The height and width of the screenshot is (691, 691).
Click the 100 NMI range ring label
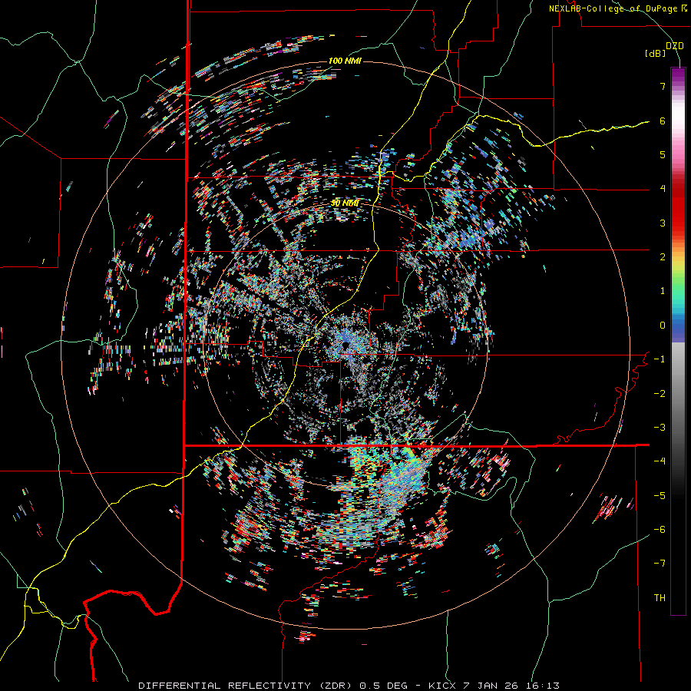click(x=345, y=61)
